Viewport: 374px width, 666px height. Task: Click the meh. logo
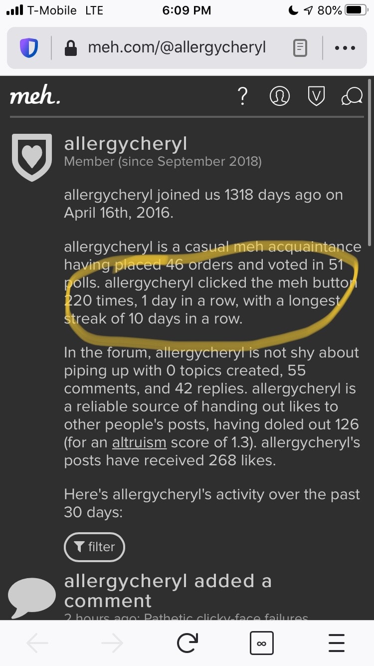(x=35, y=96)
